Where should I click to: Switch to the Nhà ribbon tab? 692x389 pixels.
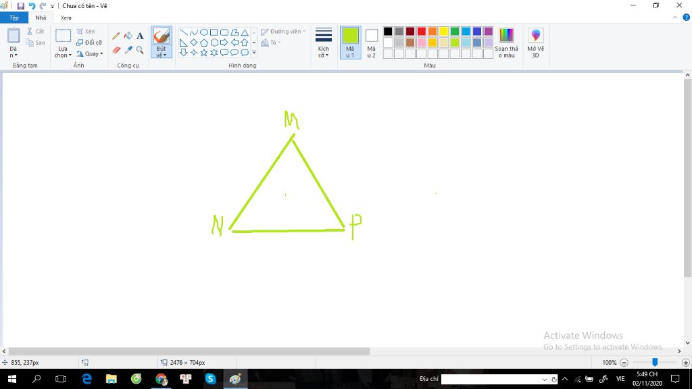coord(41,18)
